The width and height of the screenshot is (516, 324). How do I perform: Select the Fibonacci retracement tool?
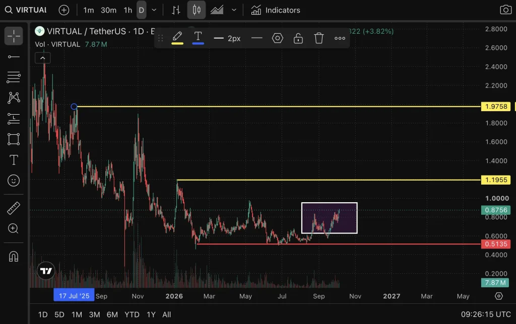coord(14,77)
